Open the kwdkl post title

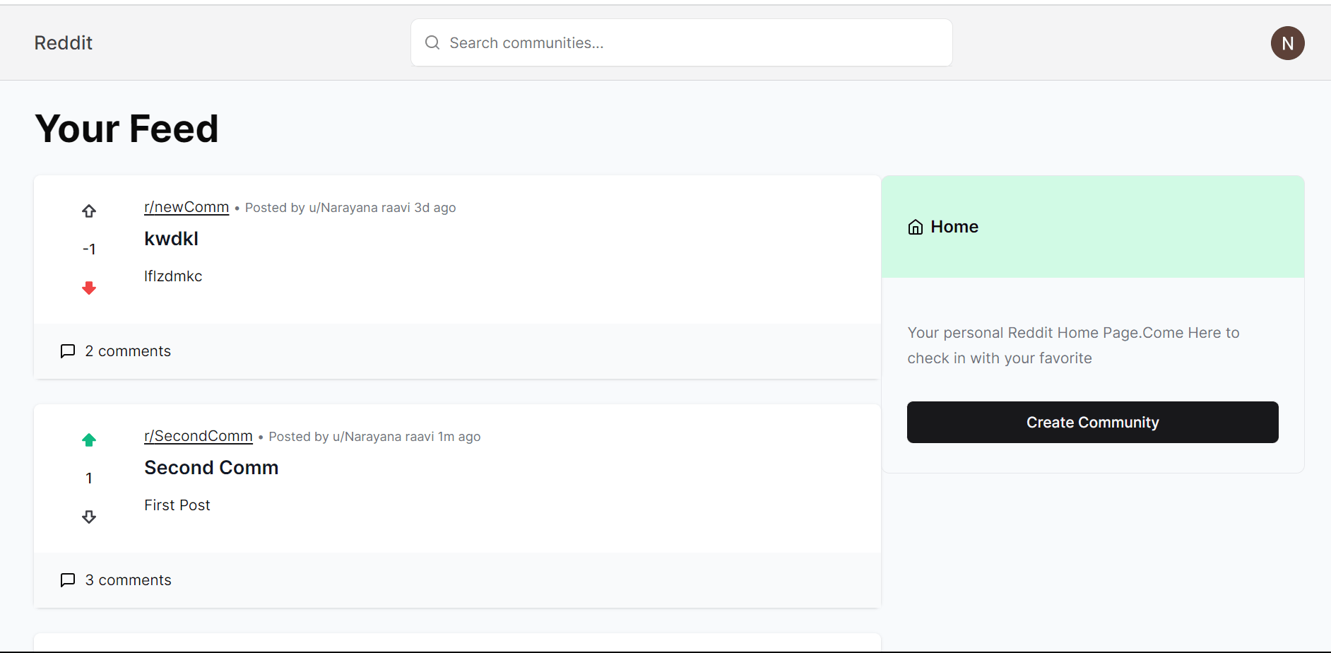tap(171, 239)
